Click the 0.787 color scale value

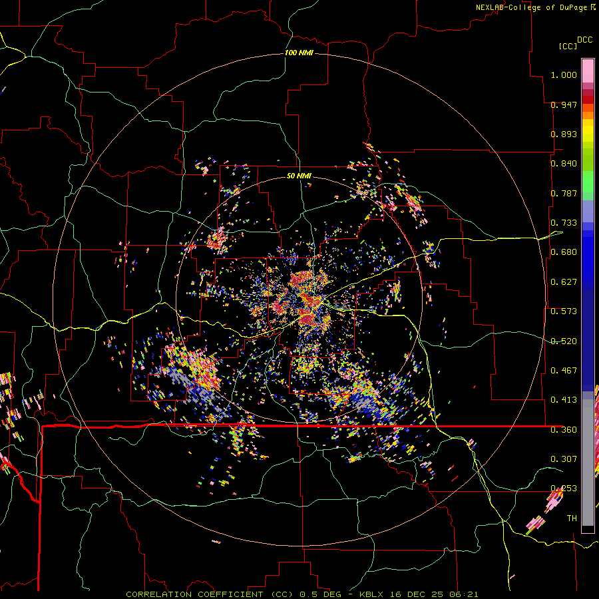[564, 193]
